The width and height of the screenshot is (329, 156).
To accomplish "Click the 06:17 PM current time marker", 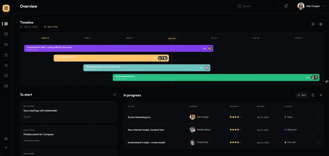I will [x=172, y=38].
